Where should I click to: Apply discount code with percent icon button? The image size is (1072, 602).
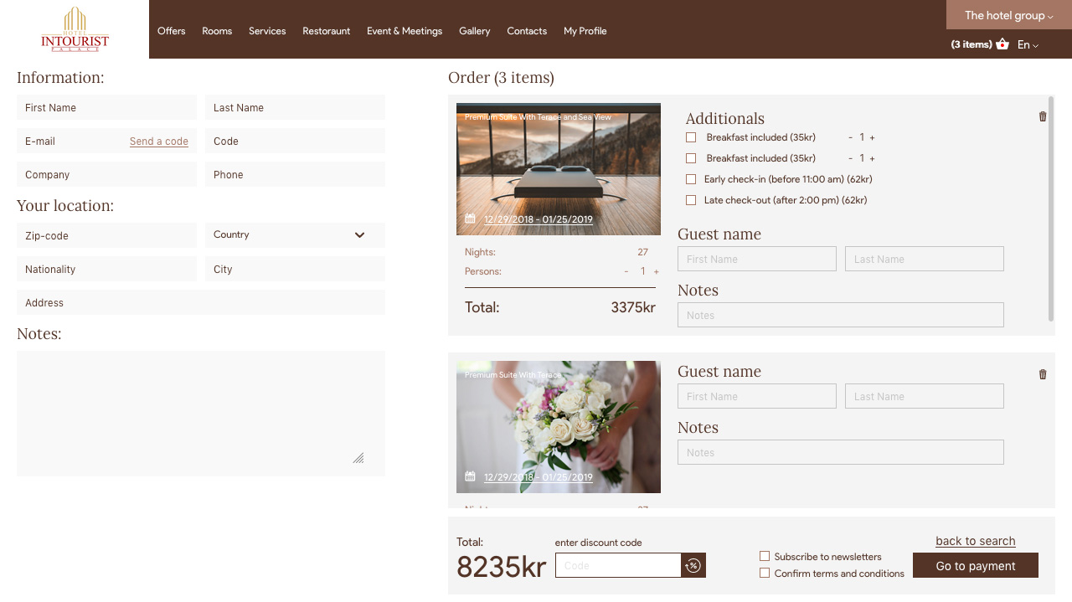(x=693, y=566)
